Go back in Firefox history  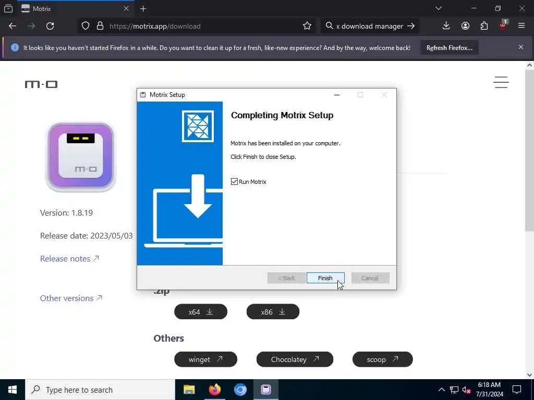pyautogui.click(x=13, y=26)
